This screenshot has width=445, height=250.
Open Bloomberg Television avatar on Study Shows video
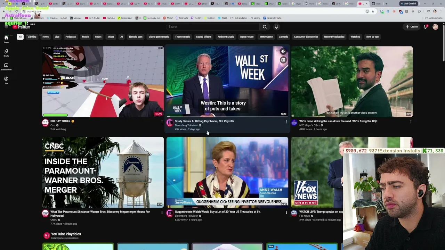(x=170, y=123)
